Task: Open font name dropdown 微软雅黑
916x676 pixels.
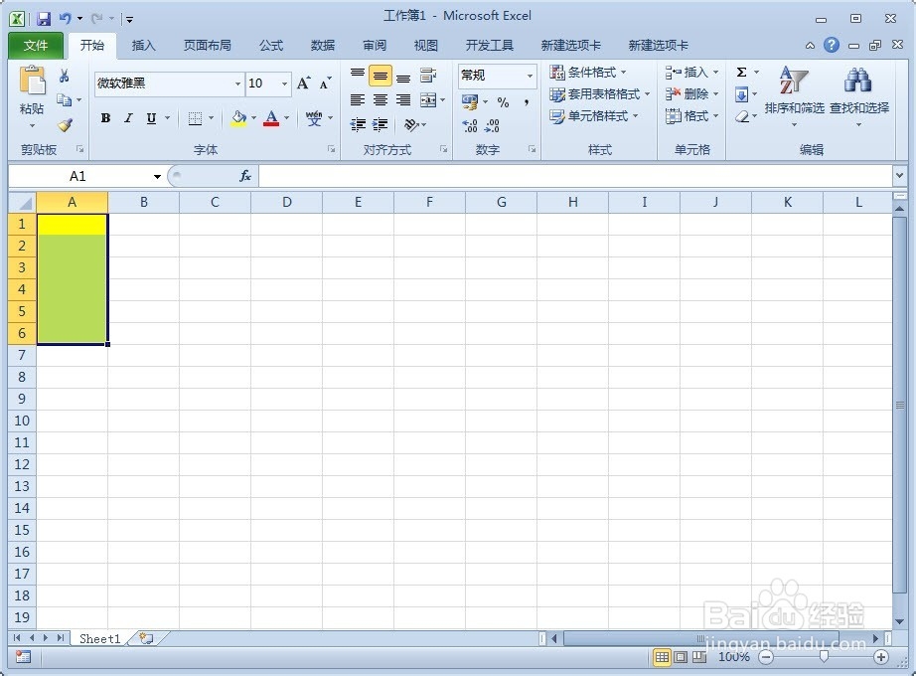Action: (x=237, y=84)
